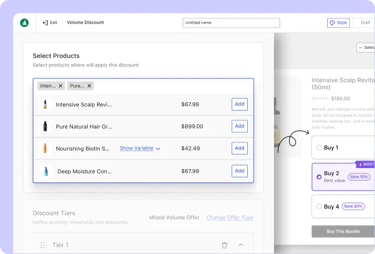Click the Save 10% badge
Image resolution: width=375 pixels, height=254 pixels.
pos(359,177)
